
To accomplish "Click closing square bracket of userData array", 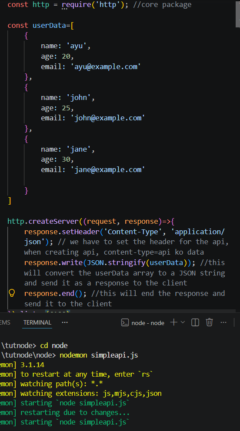I will point(10,201).
